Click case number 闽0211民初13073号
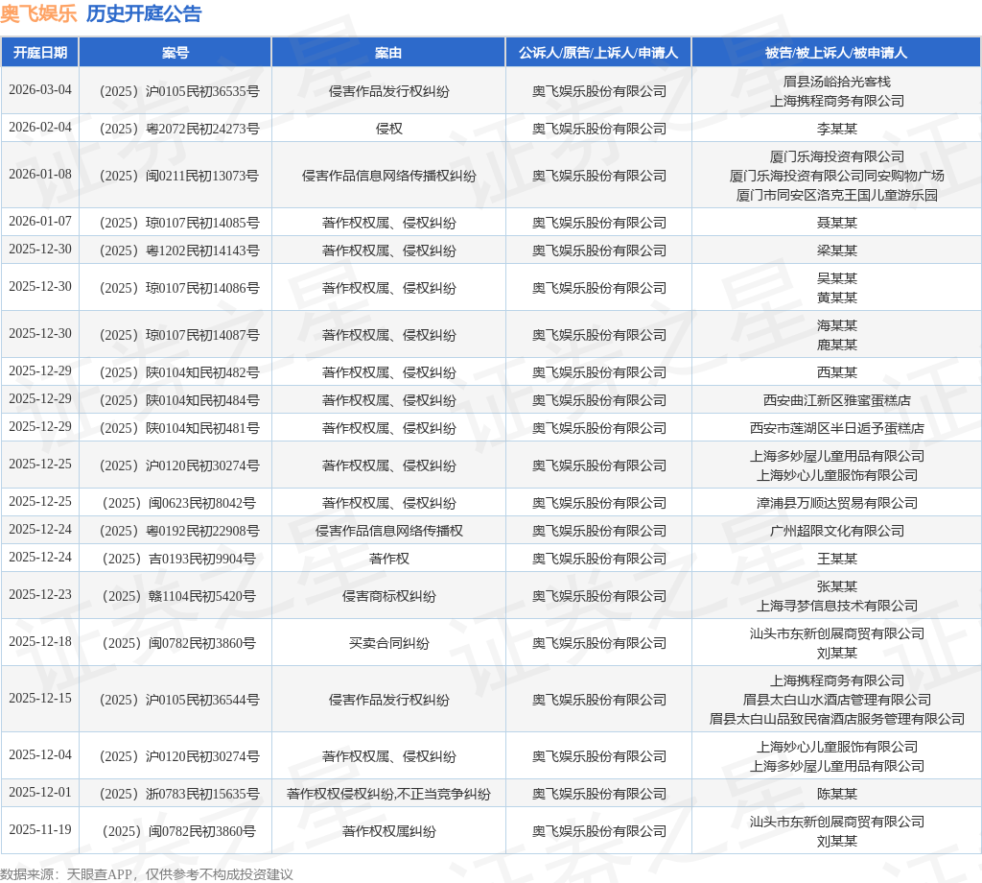 click(x=179, y=176)
